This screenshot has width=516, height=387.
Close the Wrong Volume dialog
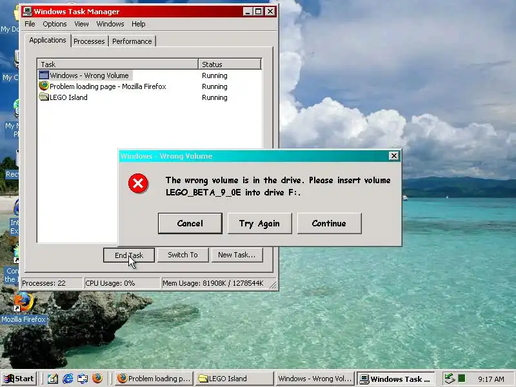coord(393,155)
